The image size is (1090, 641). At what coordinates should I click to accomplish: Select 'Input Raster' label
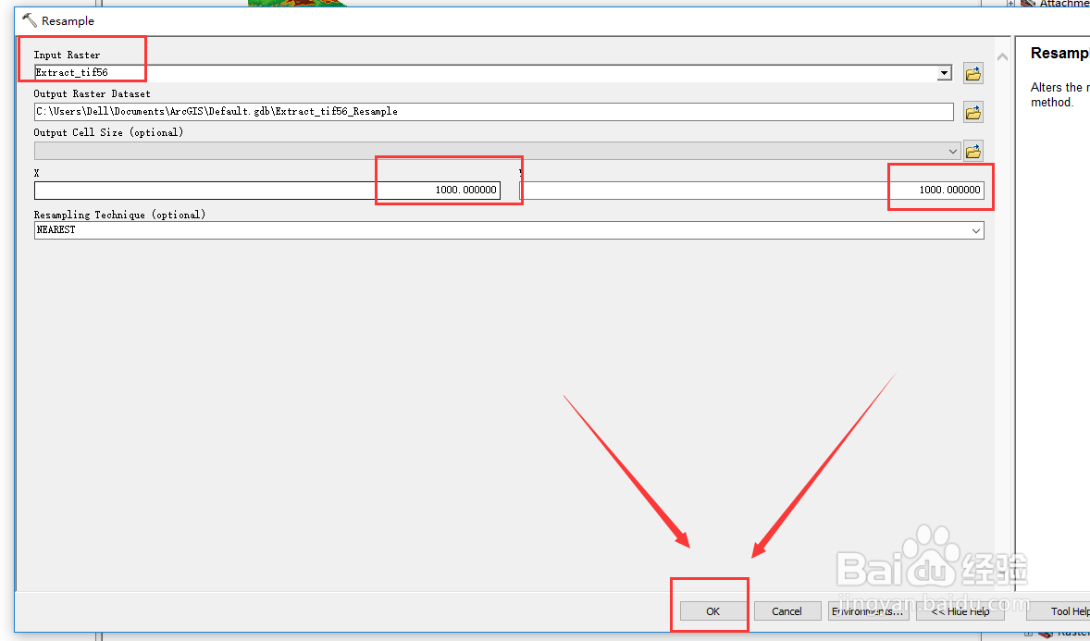click(67, 55)
